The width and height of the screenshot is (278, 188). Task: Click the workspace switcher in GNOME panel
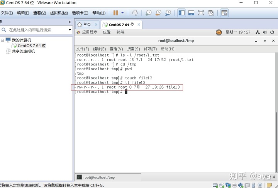pyautogui.click(x=271, y=177)
